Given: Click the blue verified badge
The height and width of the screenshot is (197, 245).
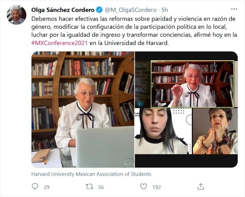Looking at the screenshot, I should click(99, 10).
